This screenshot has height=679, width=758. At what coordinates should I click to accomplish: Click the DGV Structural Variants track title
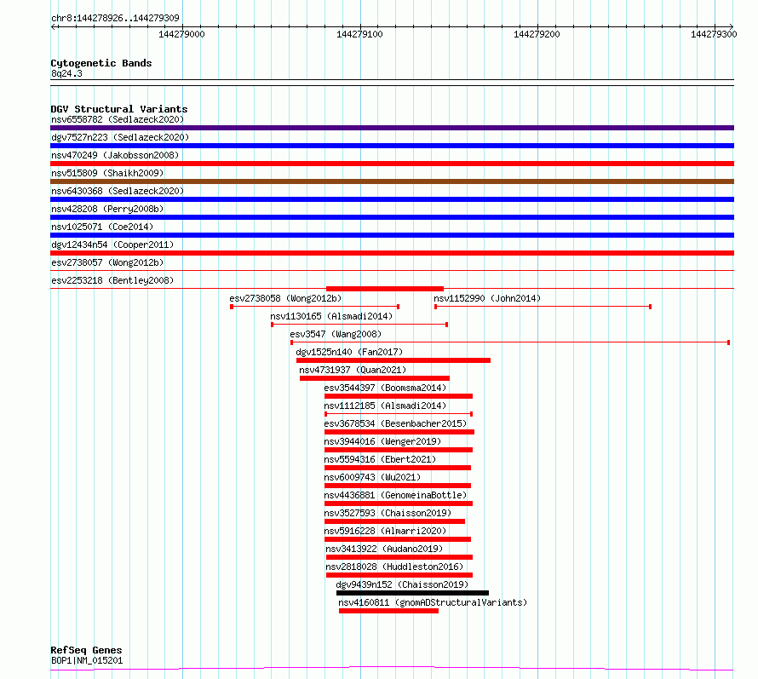(119, 109)
